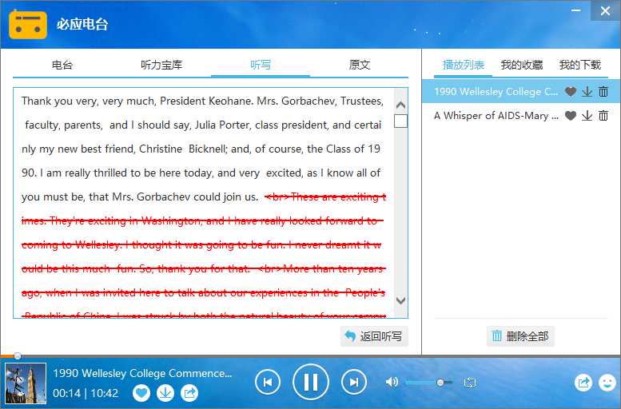Favorite the 1990 Wellesley College playlist item
This screenshot has width=621, height=409.
pos(571,92)
